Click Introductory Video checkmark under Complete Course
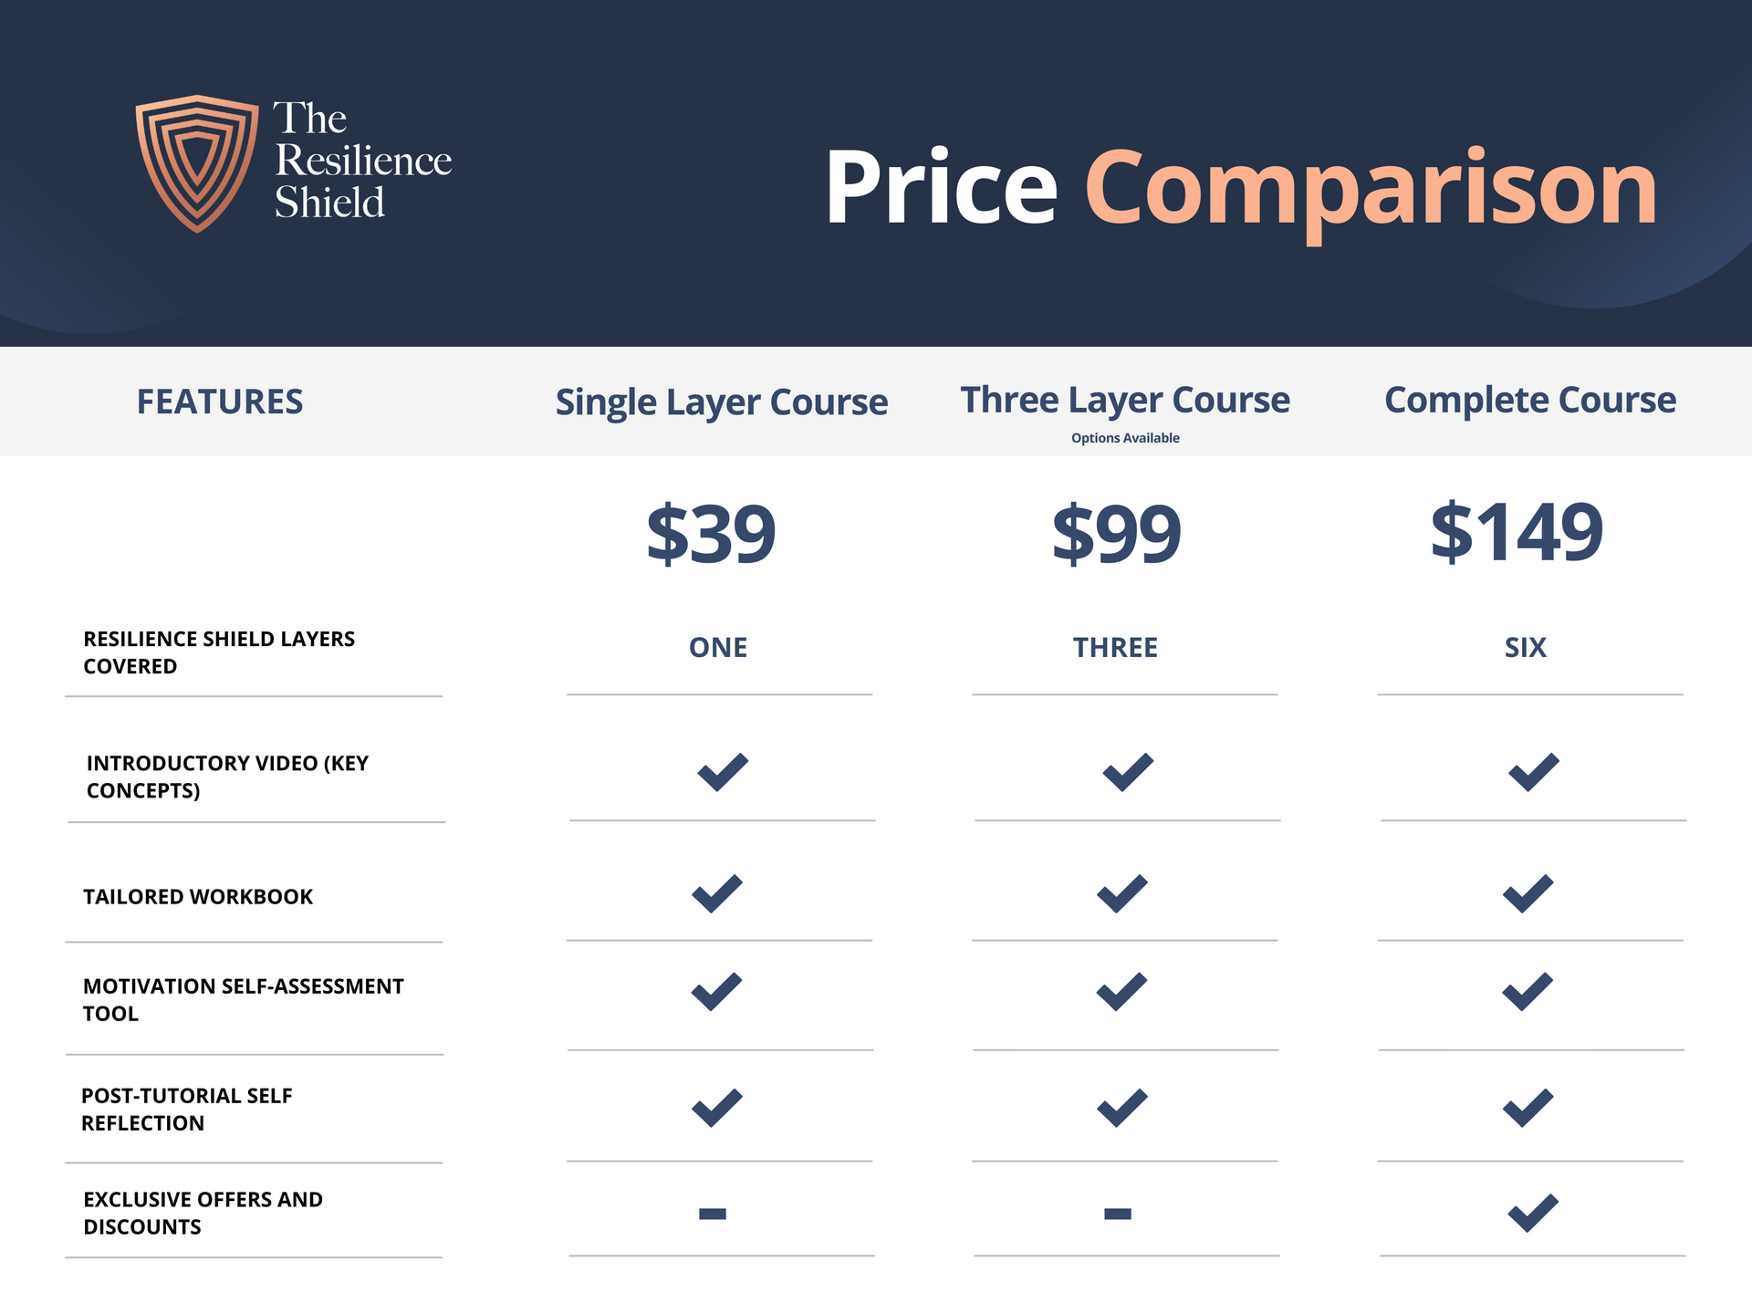 point(1534,772)
